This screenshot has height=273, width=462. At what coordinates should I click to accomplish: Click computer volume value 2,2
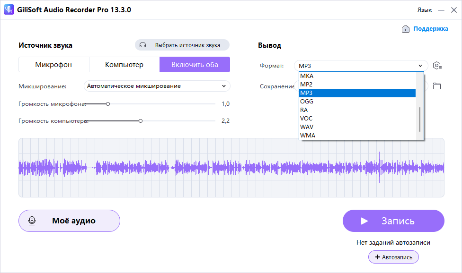[225, 121]
